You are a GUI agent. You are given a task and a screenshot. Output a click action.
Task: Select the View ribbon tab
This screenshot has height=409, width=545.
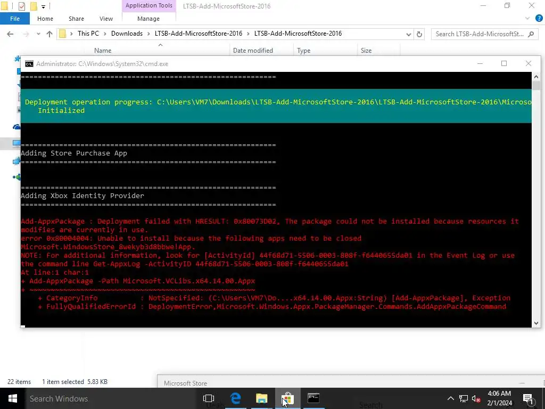click(106, 19)
